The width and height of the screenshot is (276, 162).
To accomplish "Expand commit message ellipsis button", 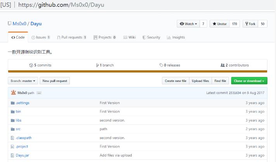I will 39,93.
